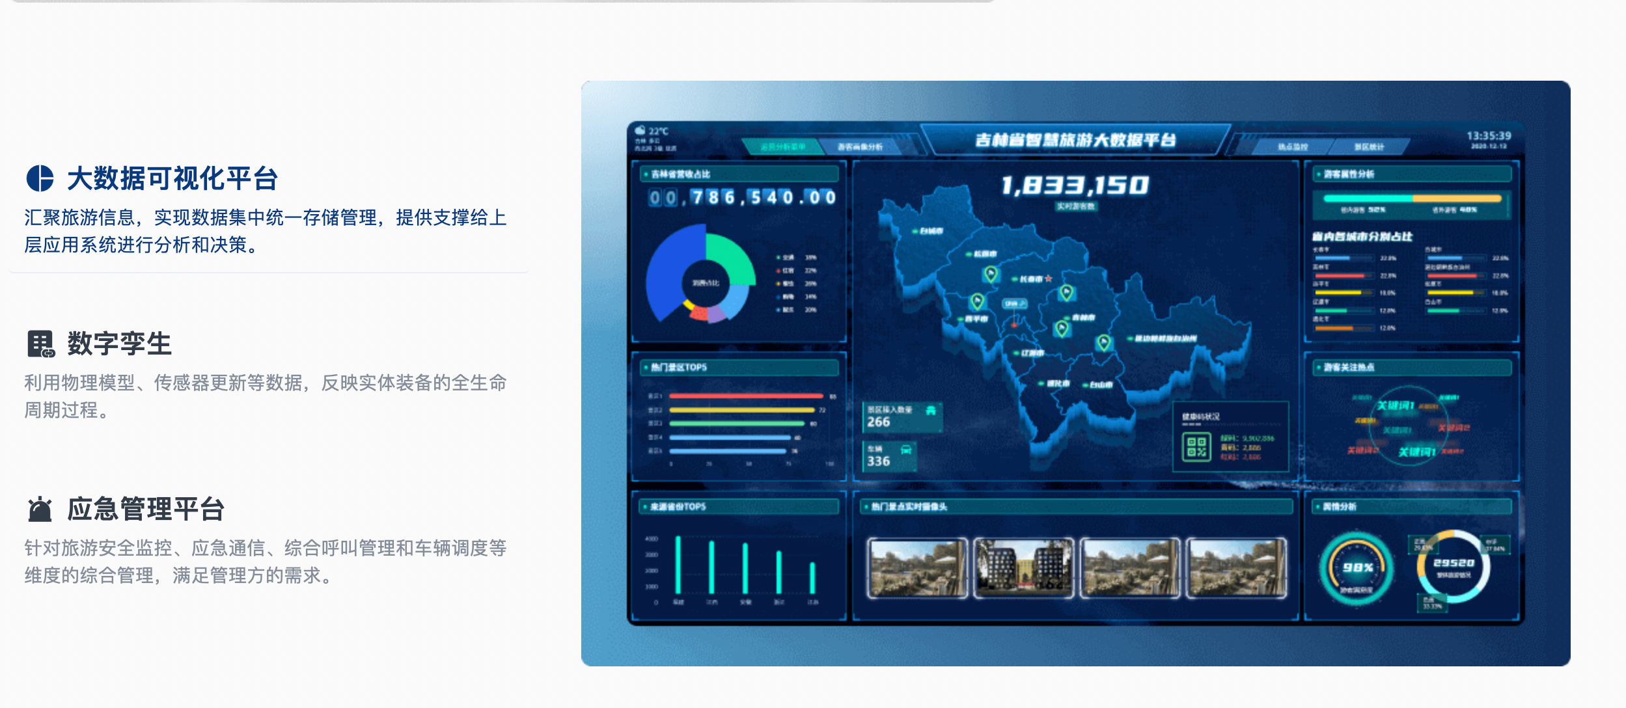Click the 吉林市 label on the map
Viewport: 1626px width, 708px height.
pos(1083,318)
